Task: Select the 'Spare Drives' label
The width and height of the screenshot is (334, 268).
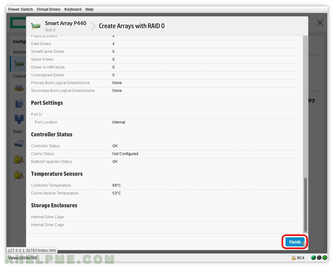Action: coord(42,59)
